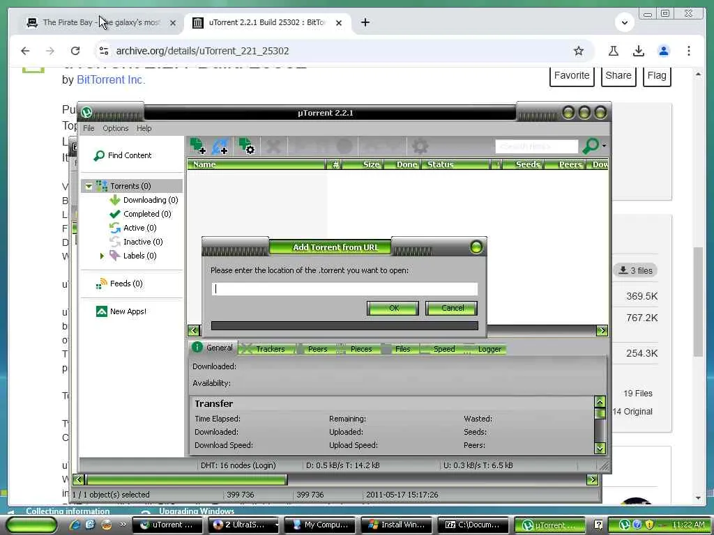Click the uTorrent search field
Screen dimensions: 714x535
(x=536, y=146)
